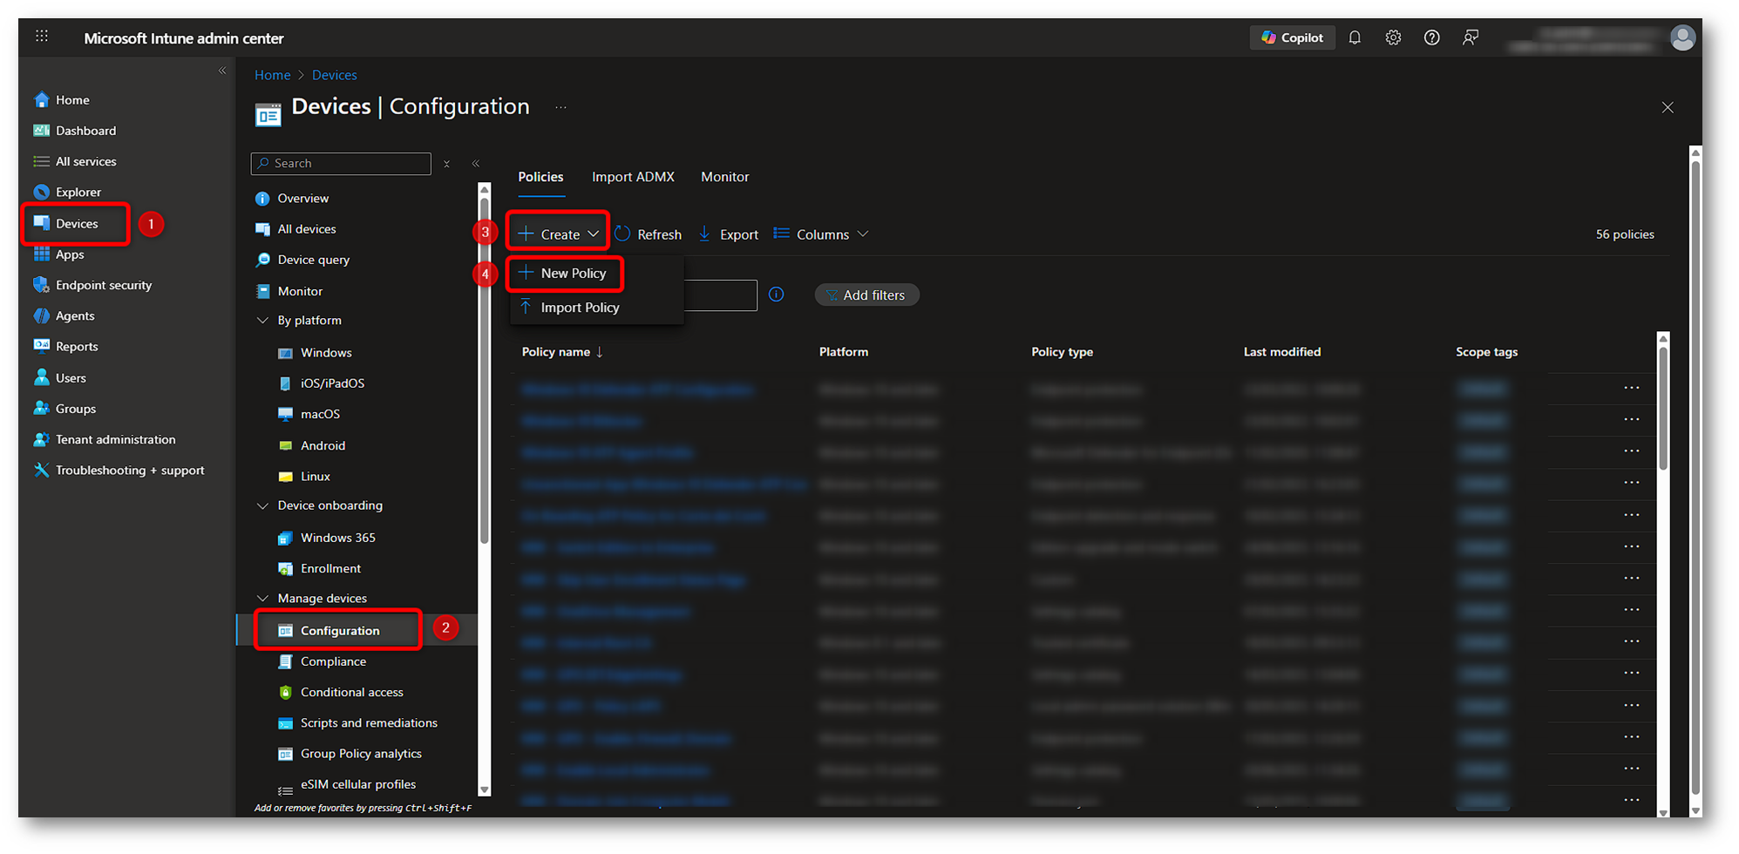Open the notifications bell icon
This screenshot has width=1739, height=854.
click(1355, 37)
